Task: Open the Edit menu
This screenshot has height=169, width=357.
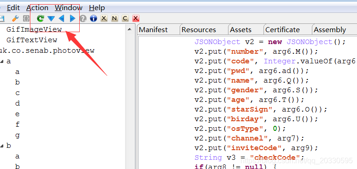Action: coord(13,8)
